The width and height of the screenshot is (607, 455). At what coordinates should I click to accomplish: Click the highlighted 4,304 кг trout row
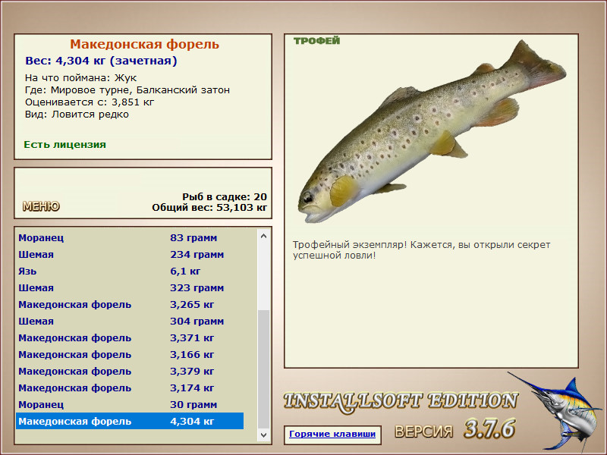(x=129, y=422)
